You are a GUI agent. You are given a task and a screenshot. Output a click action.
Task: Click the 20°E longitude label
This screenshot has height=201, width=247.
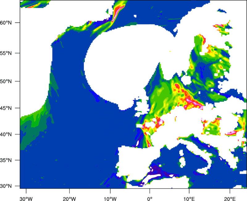pos(230,199)
